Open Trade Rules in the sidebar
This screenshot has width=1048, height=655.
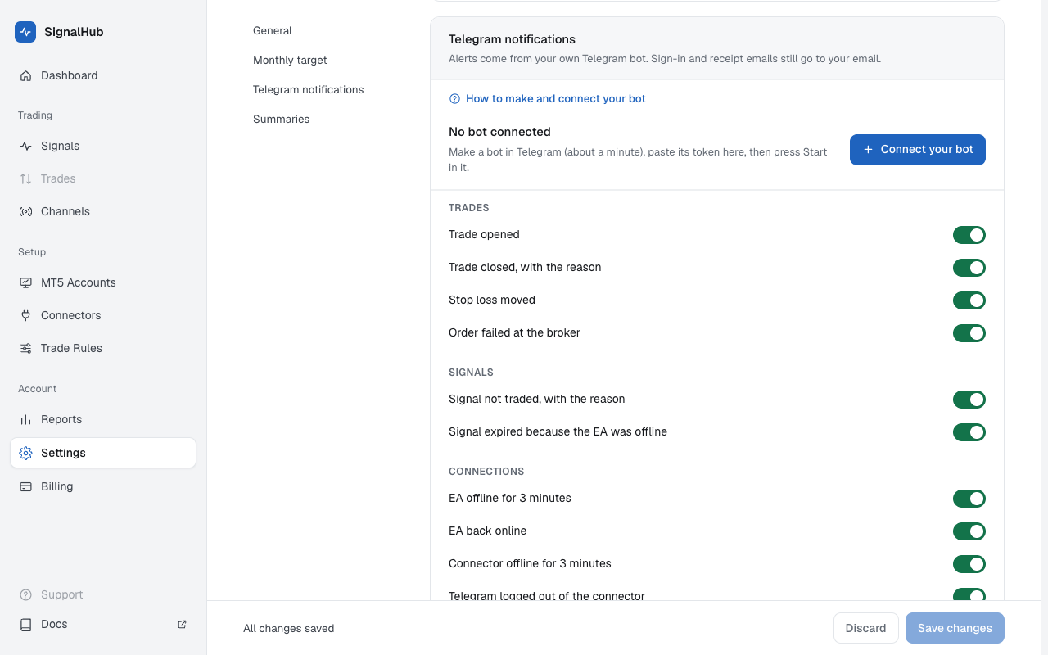103,348
